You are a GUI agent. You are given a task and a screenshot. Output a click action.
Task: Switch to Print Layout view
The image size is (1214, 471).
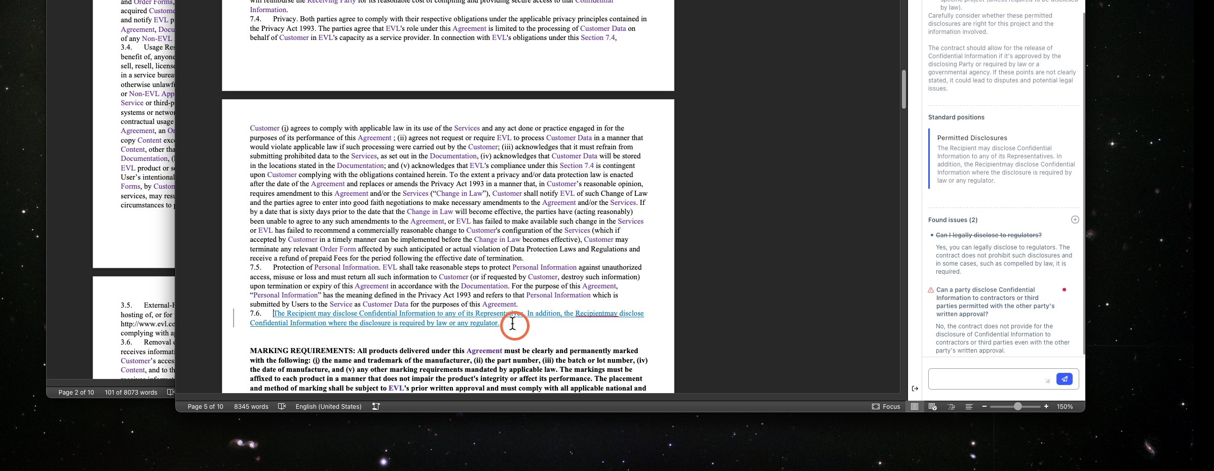pyautogui.click(x=915, y=406)
